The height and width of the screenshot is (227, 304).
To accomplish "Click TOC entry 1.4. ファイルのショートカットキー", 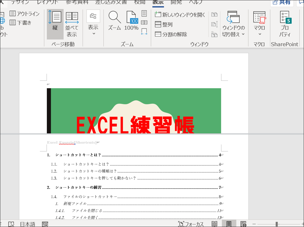I will click(136, 197).
